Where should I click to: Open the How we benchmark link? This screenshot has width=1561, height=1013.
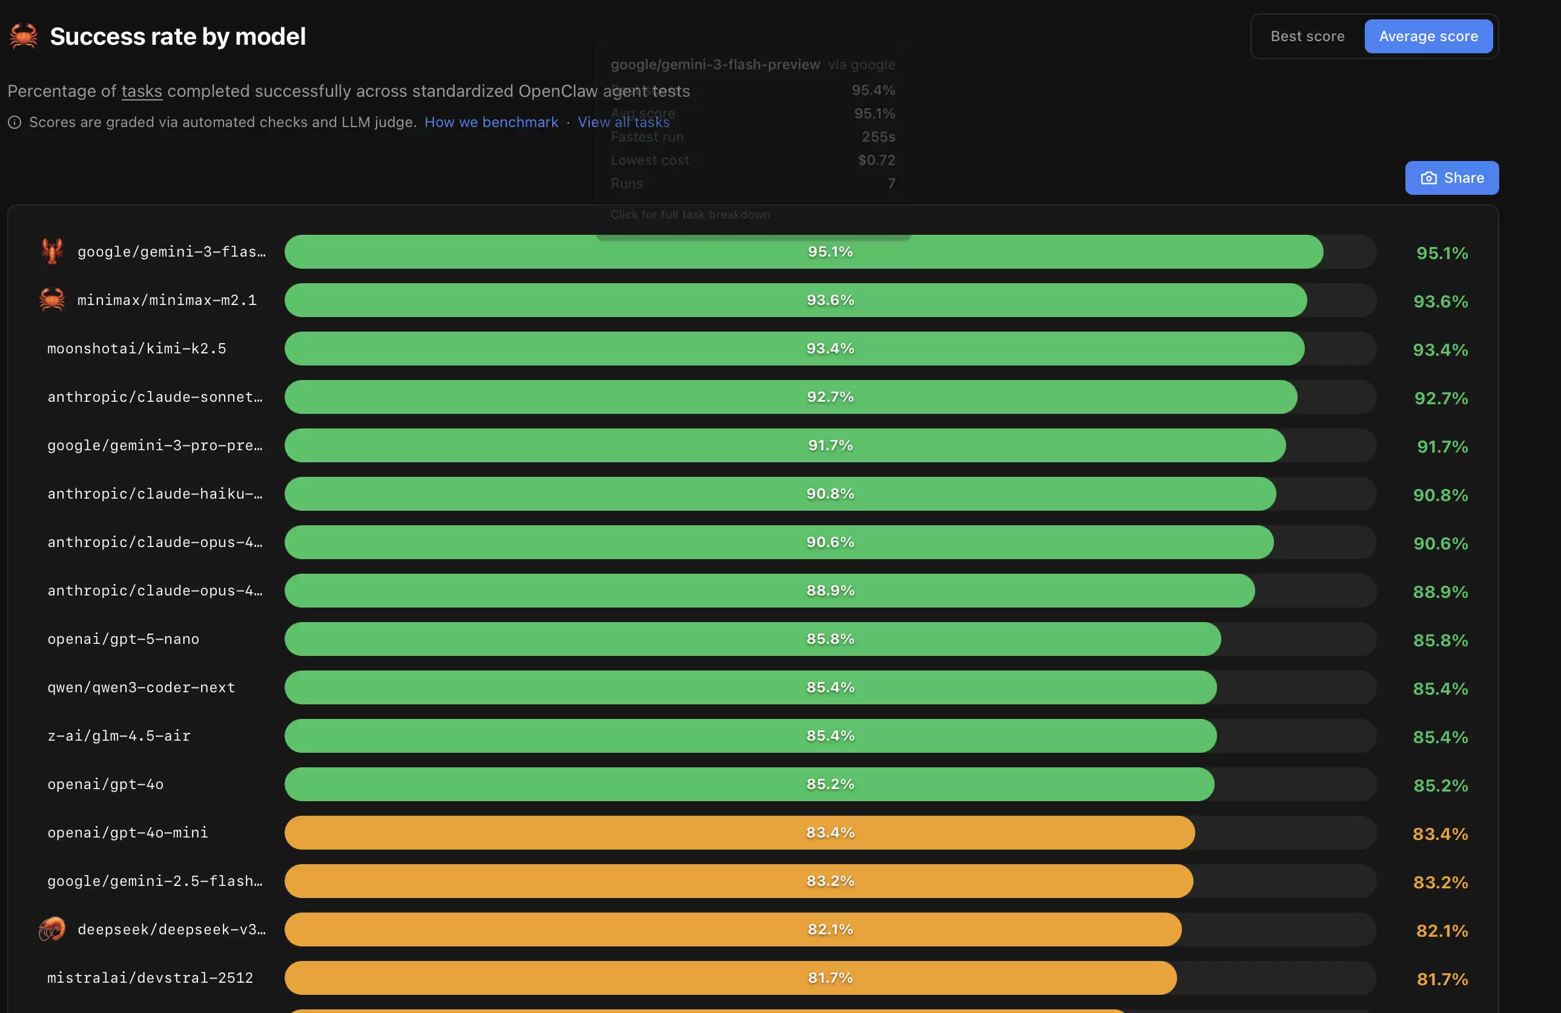[x=490, y=123]
